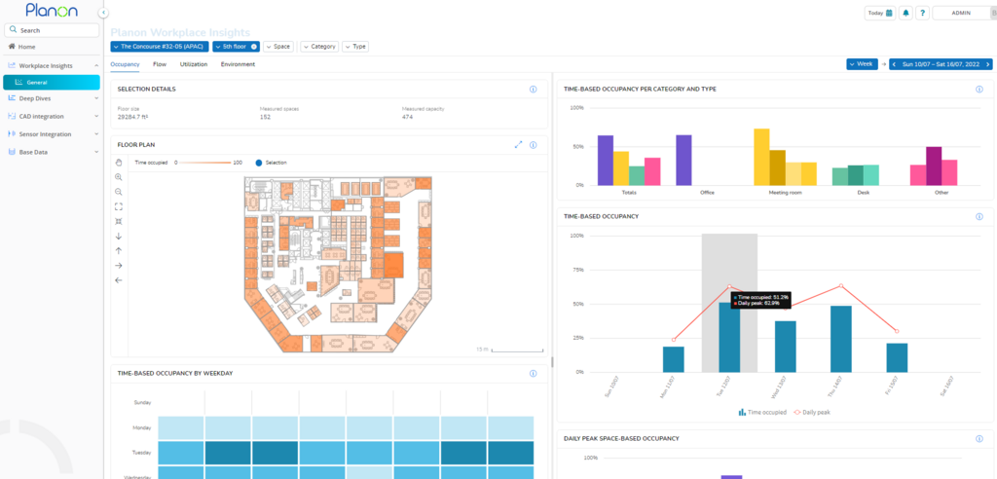Pan the floor plan left
This screenshot has height=479, width=997.
point(118,279)
